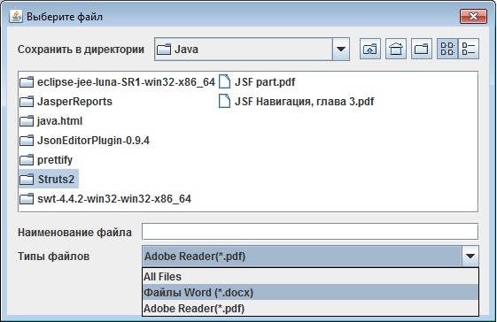The height and width of the screenshot is (322, 497).
Task: Click folder icon next to Struts2
Action: (x=27, y=180)
